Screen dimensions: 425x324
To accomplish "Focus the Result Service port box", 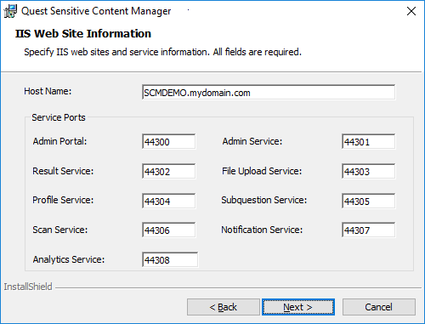I will (169, 171).
